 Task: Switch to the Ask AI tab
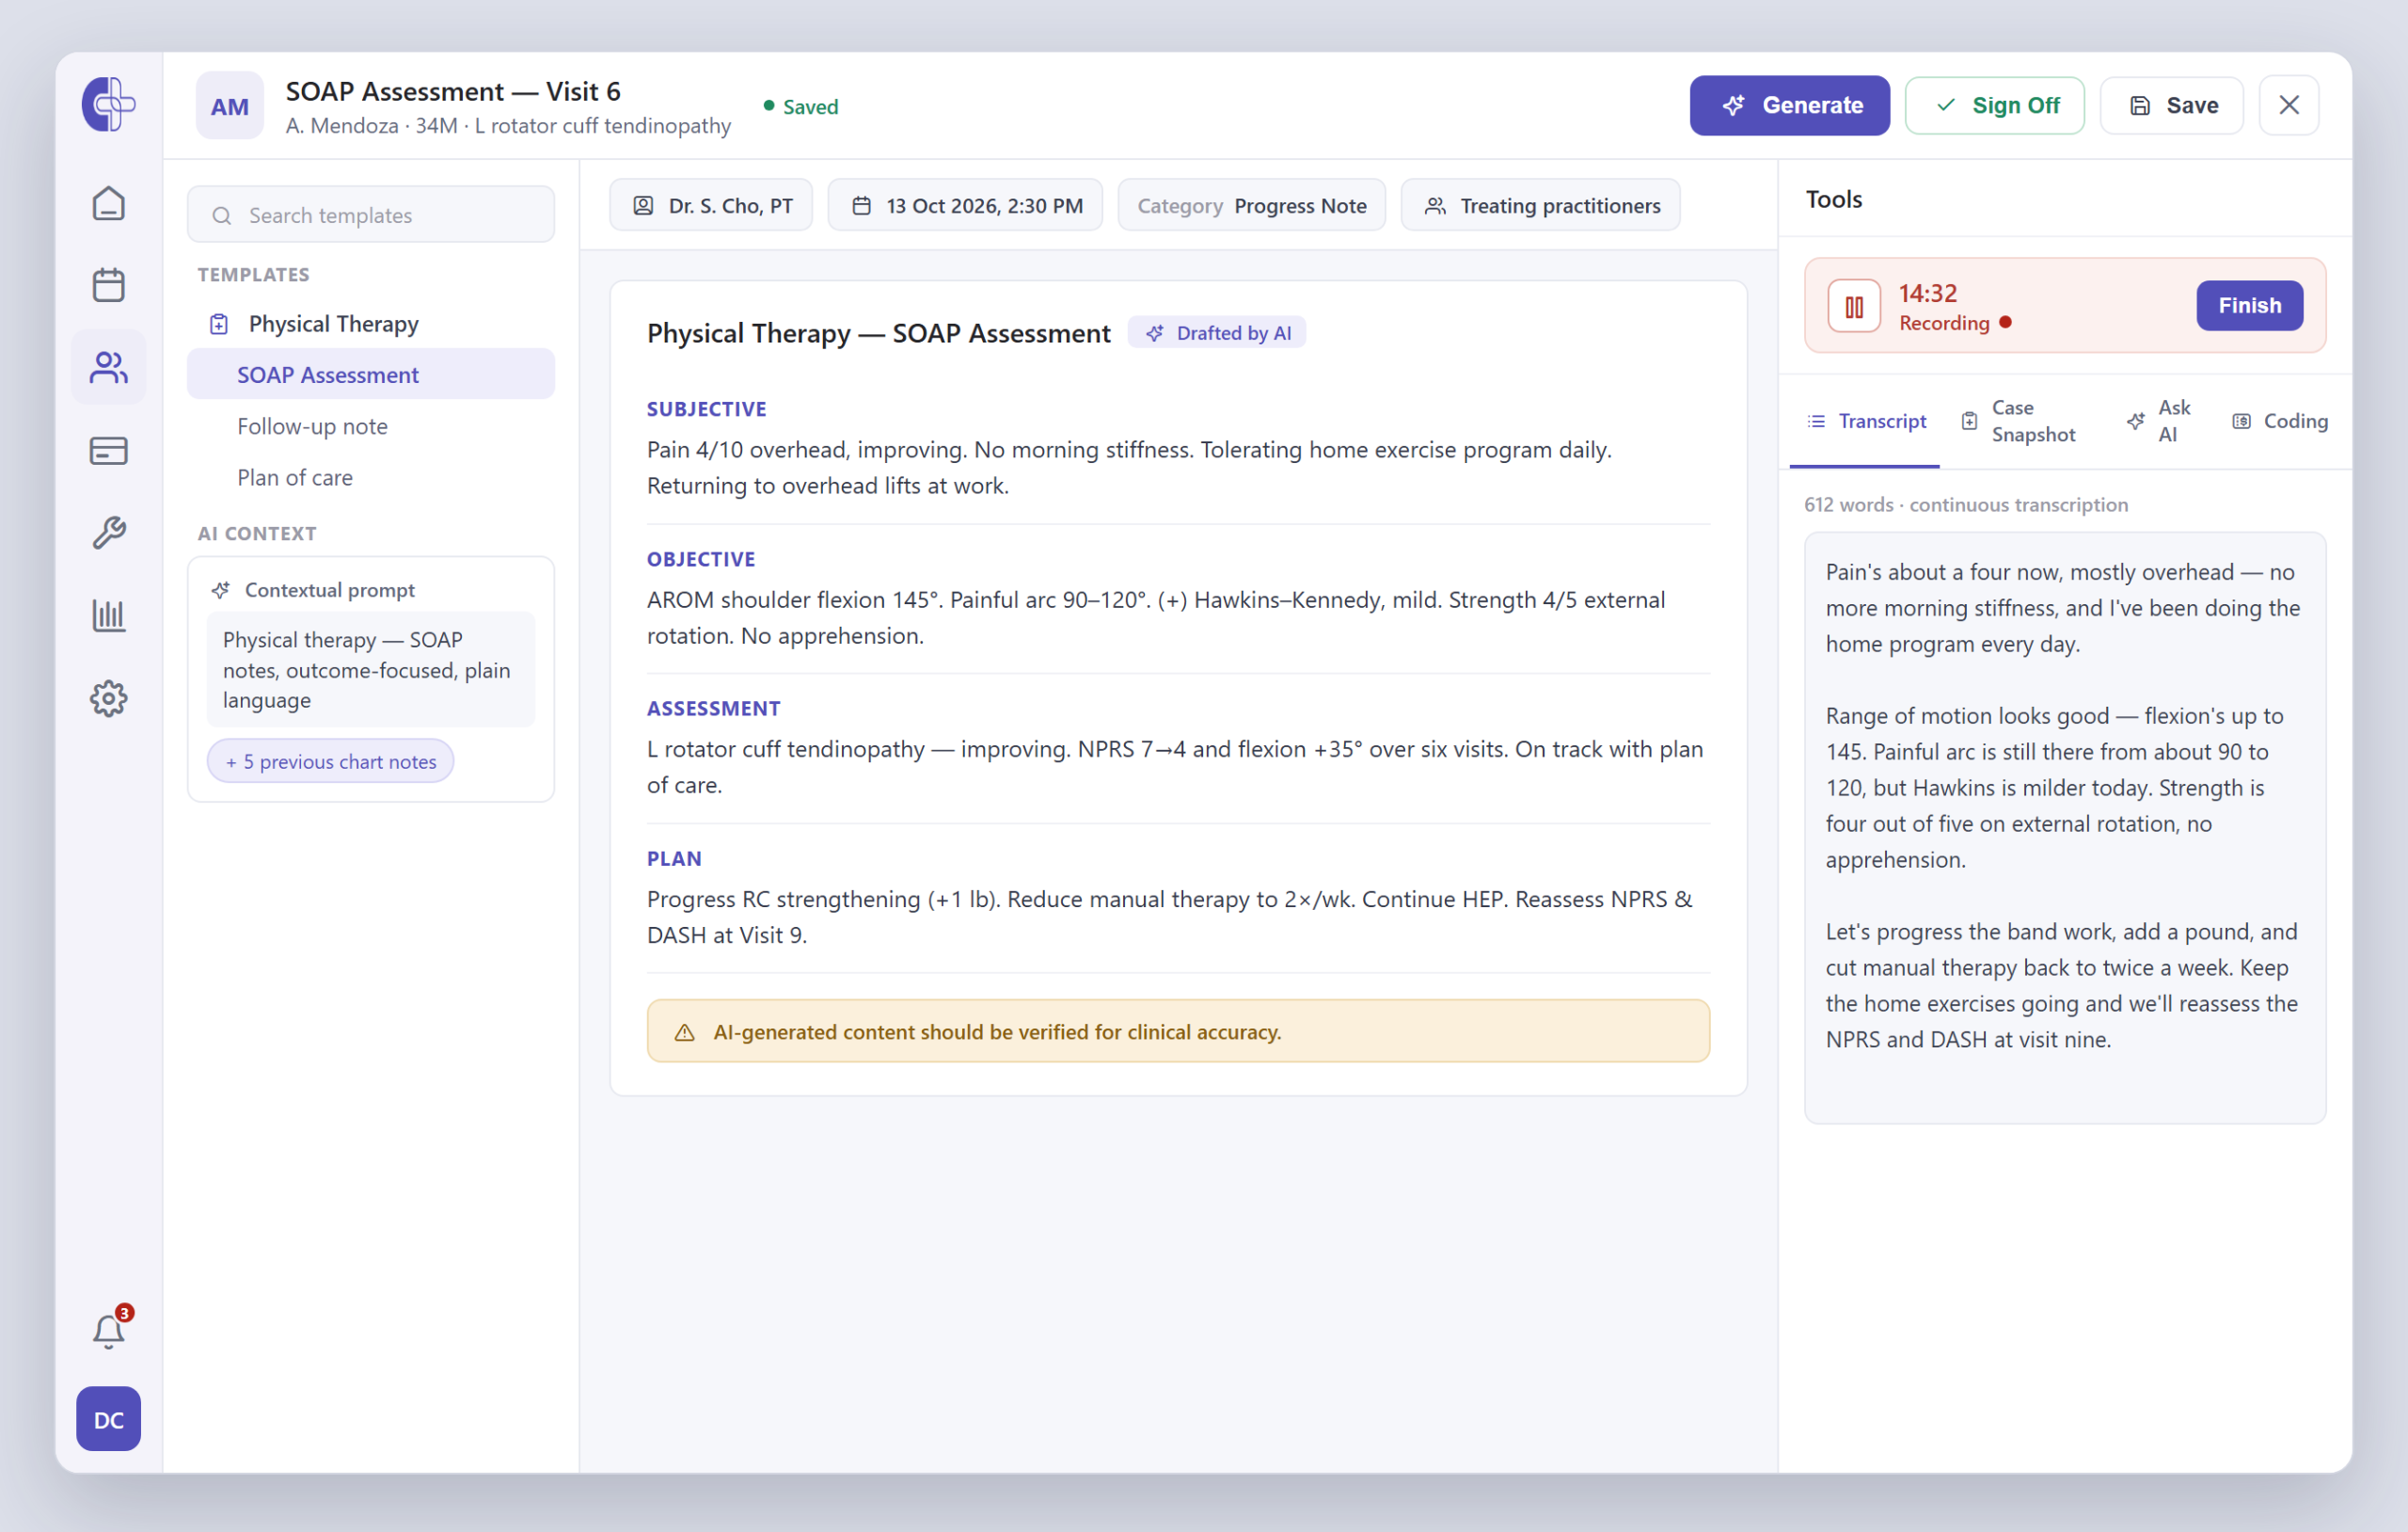[x=2160, y=422]
